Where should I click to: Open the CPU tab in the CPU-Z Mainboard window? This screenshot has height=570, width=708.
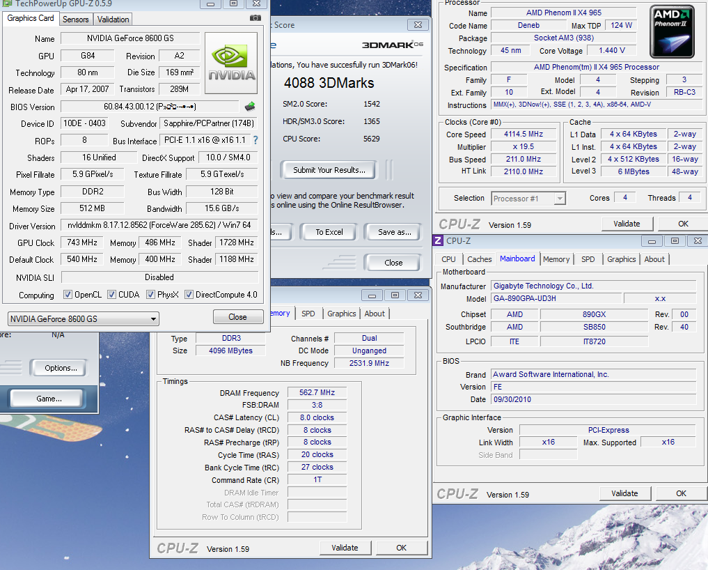pos(448,259)
